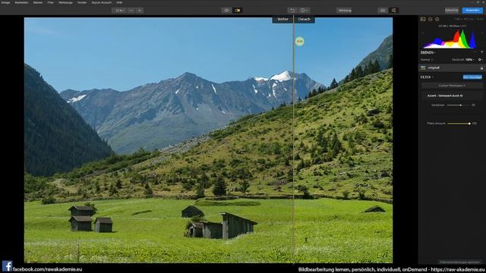Click the gray button left of Exportieren
The width and height of the screenshot is (486, 273).
click(452, 11)
